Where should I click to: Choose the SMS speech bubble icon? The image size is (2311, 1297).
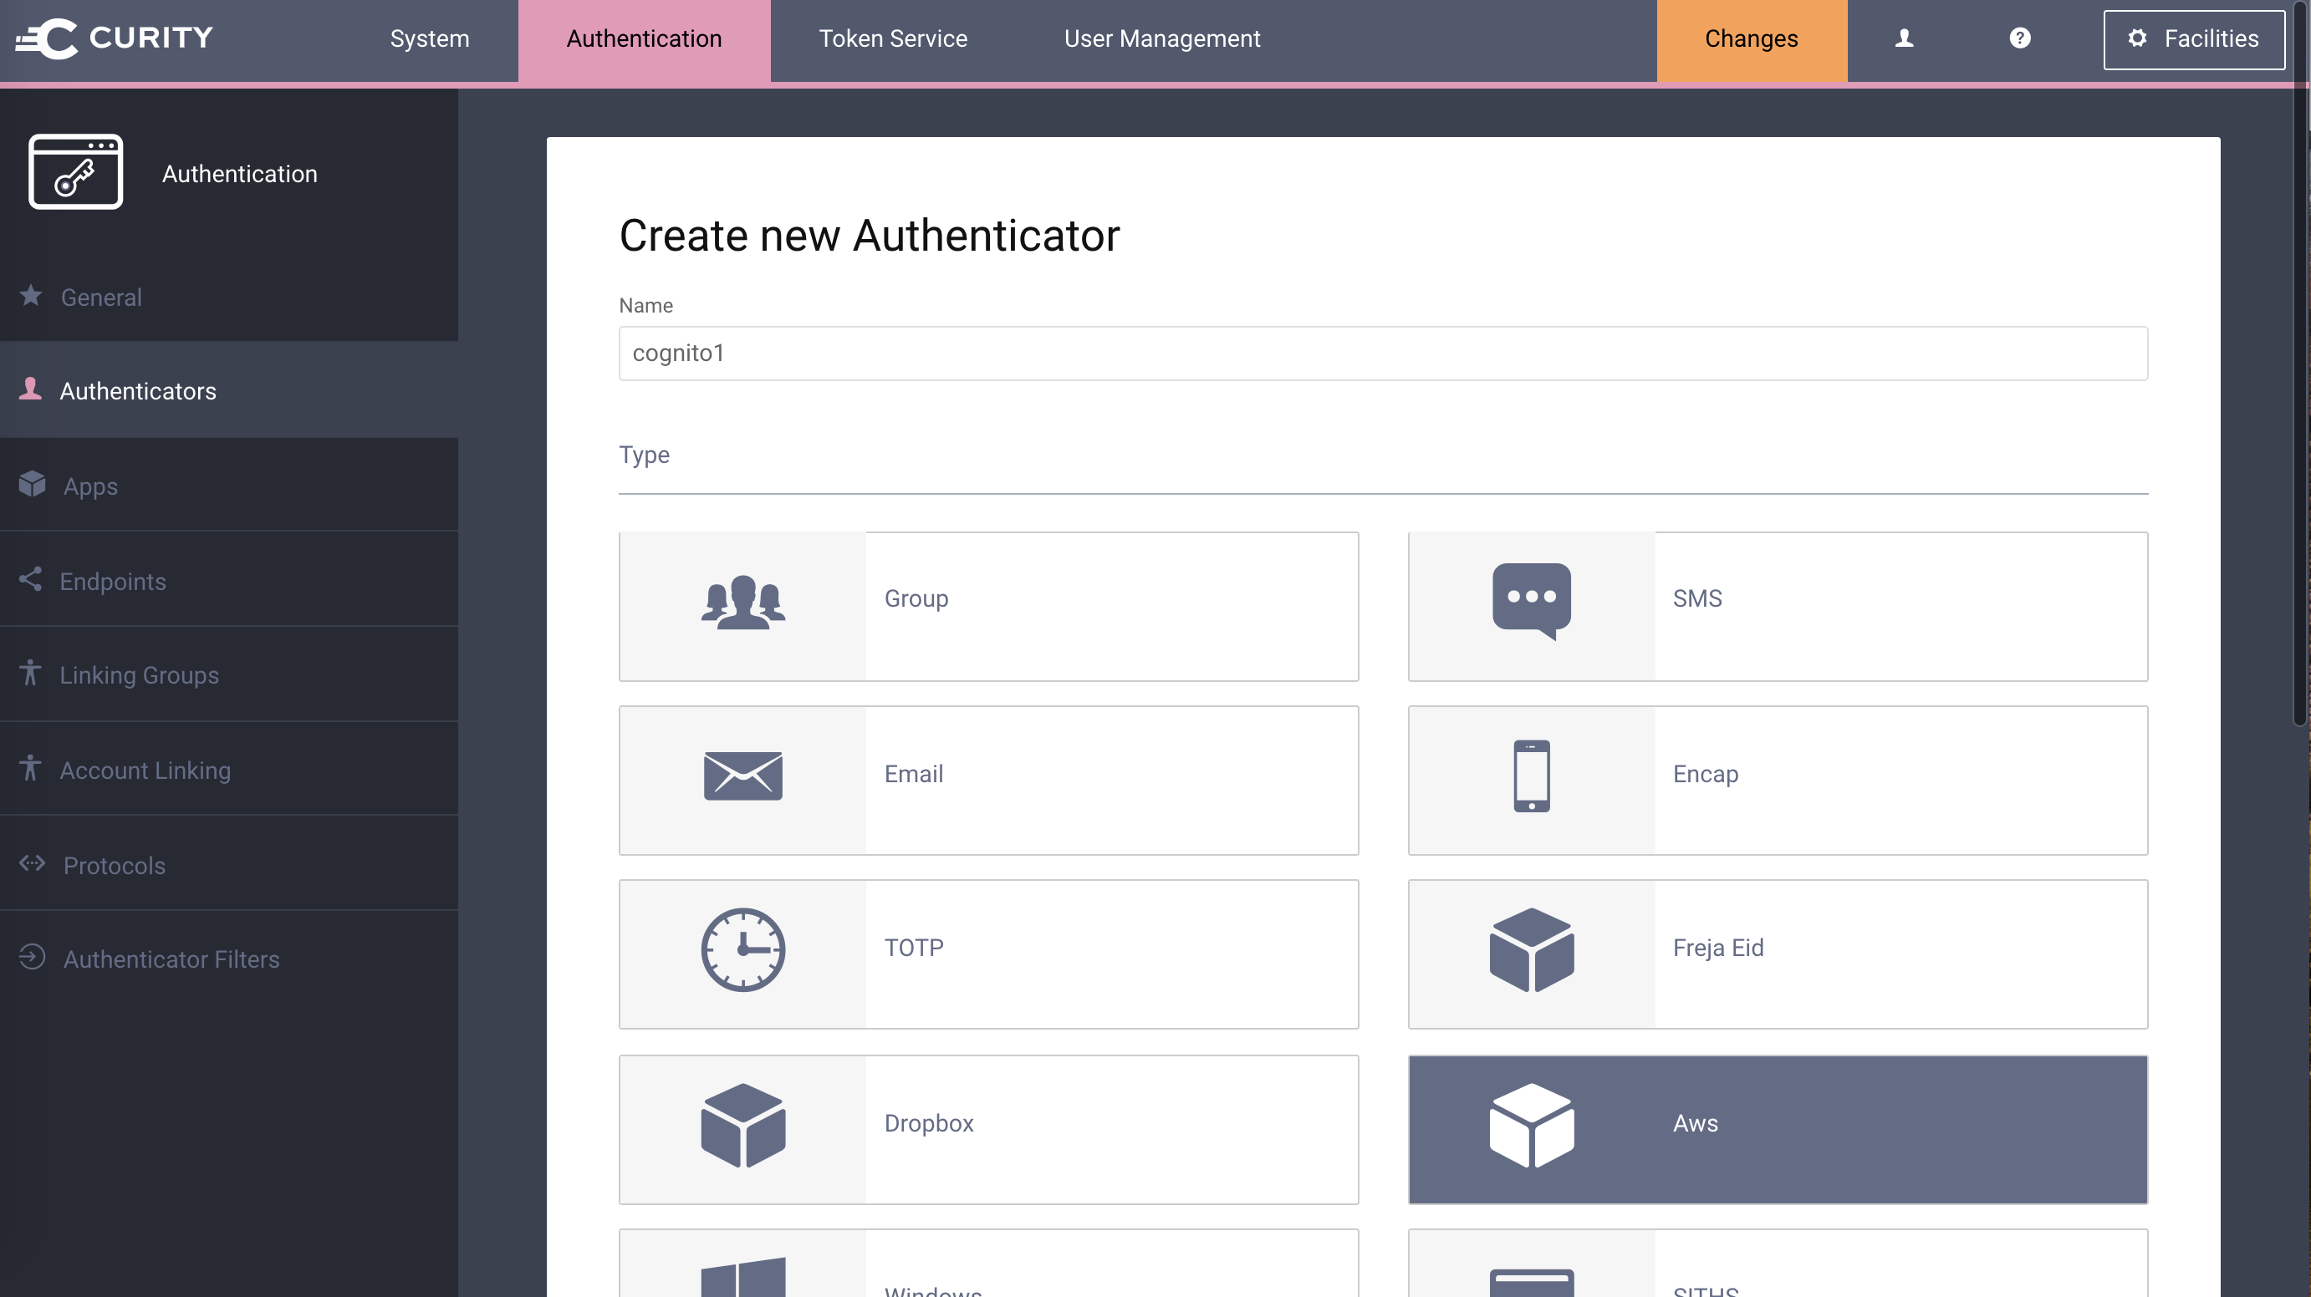(1531, 601)
